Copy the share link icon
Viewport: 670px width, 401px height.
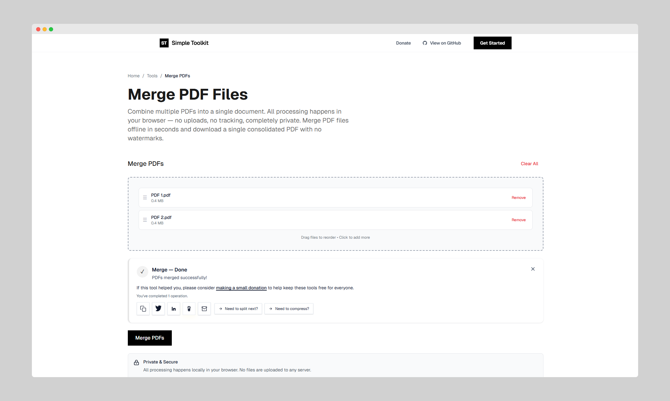pos(143,309)
